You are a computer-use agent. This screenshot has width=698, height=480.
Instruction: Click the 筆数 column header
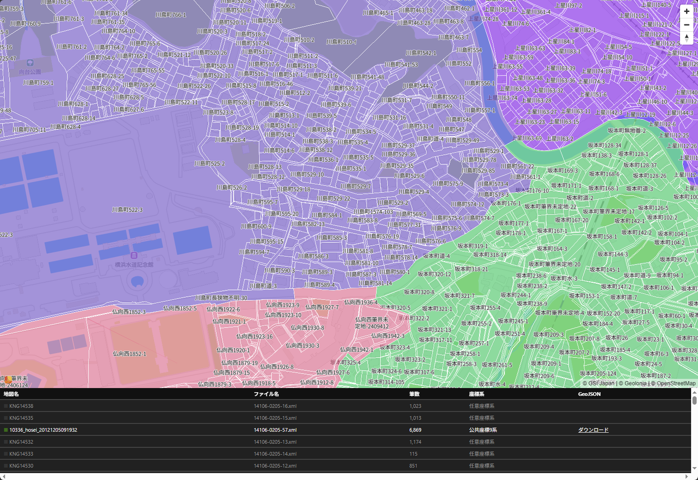(414, 394)
